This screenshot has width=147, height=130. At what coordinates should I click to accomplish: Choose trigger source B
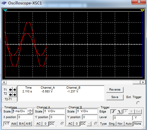click(x=131, y=112)
